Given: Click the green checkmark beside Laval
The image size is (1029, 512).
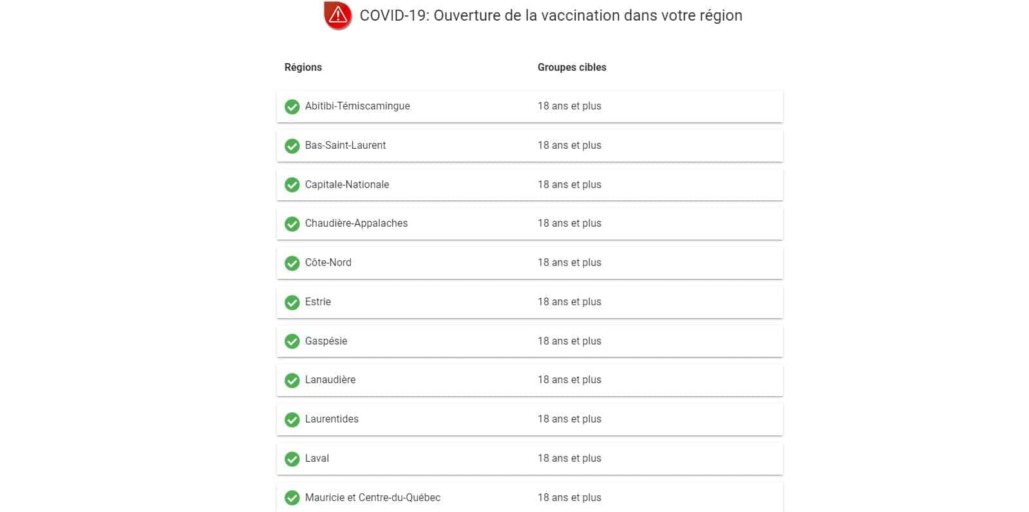Looking at the screenshot, I should coord(292,459).
